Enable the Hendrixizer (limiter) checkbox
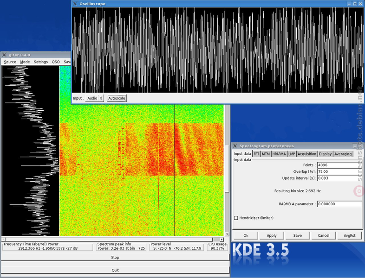This screenshot has height=278, width=365. tap(236, 218)
